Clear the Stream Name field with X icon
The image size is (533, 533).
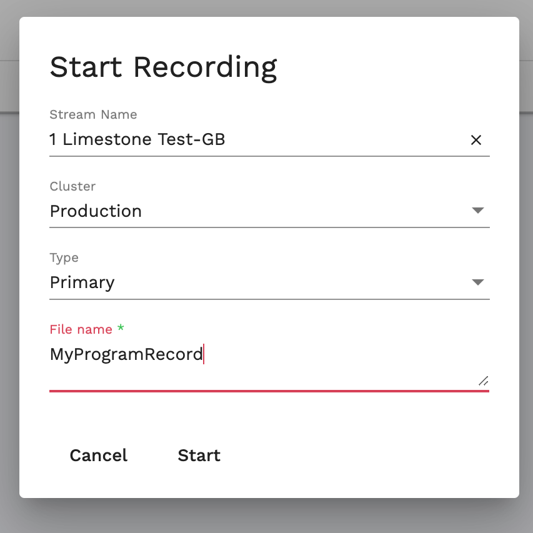pos(476,140)
